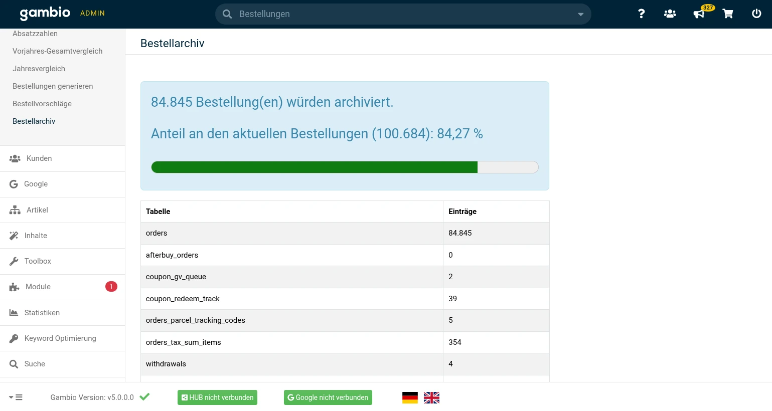This screenshot has height=411, width=772.
Task: Click the power logout icon
Action: pyautogui.click(x=756, y=14)
